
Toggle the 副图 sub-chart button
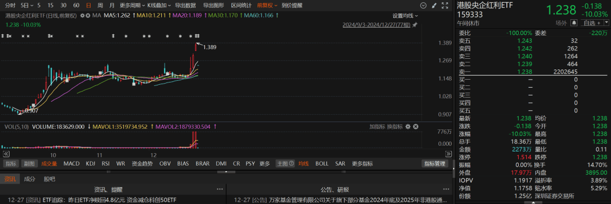29,163
